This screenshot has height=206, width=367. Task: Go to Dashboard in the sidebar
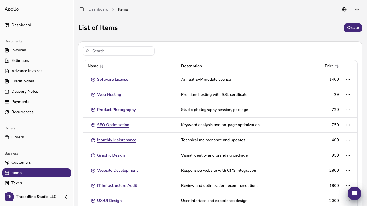(36, 25)
